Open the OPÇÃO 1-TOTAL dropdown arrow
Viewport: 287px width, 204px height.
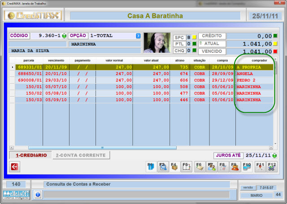click(x=138, y=36)
